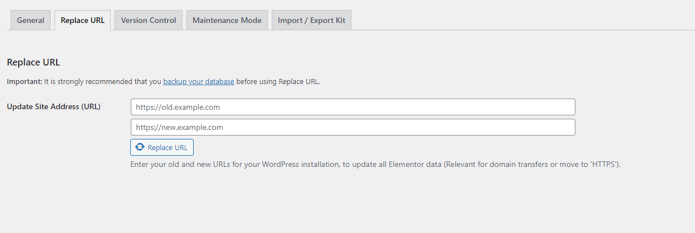The width and height of the screenshot is (695, 233).
Task: Click the bold "Important:" notice text
Action: click(x=24, y=82)
